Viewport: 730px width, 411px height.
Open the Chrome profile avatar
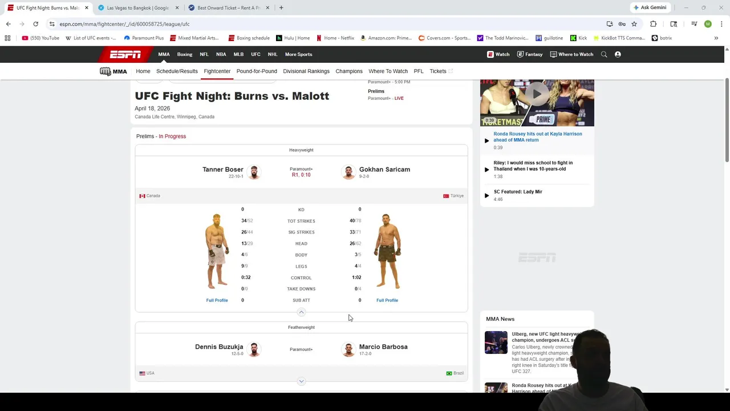708,24
